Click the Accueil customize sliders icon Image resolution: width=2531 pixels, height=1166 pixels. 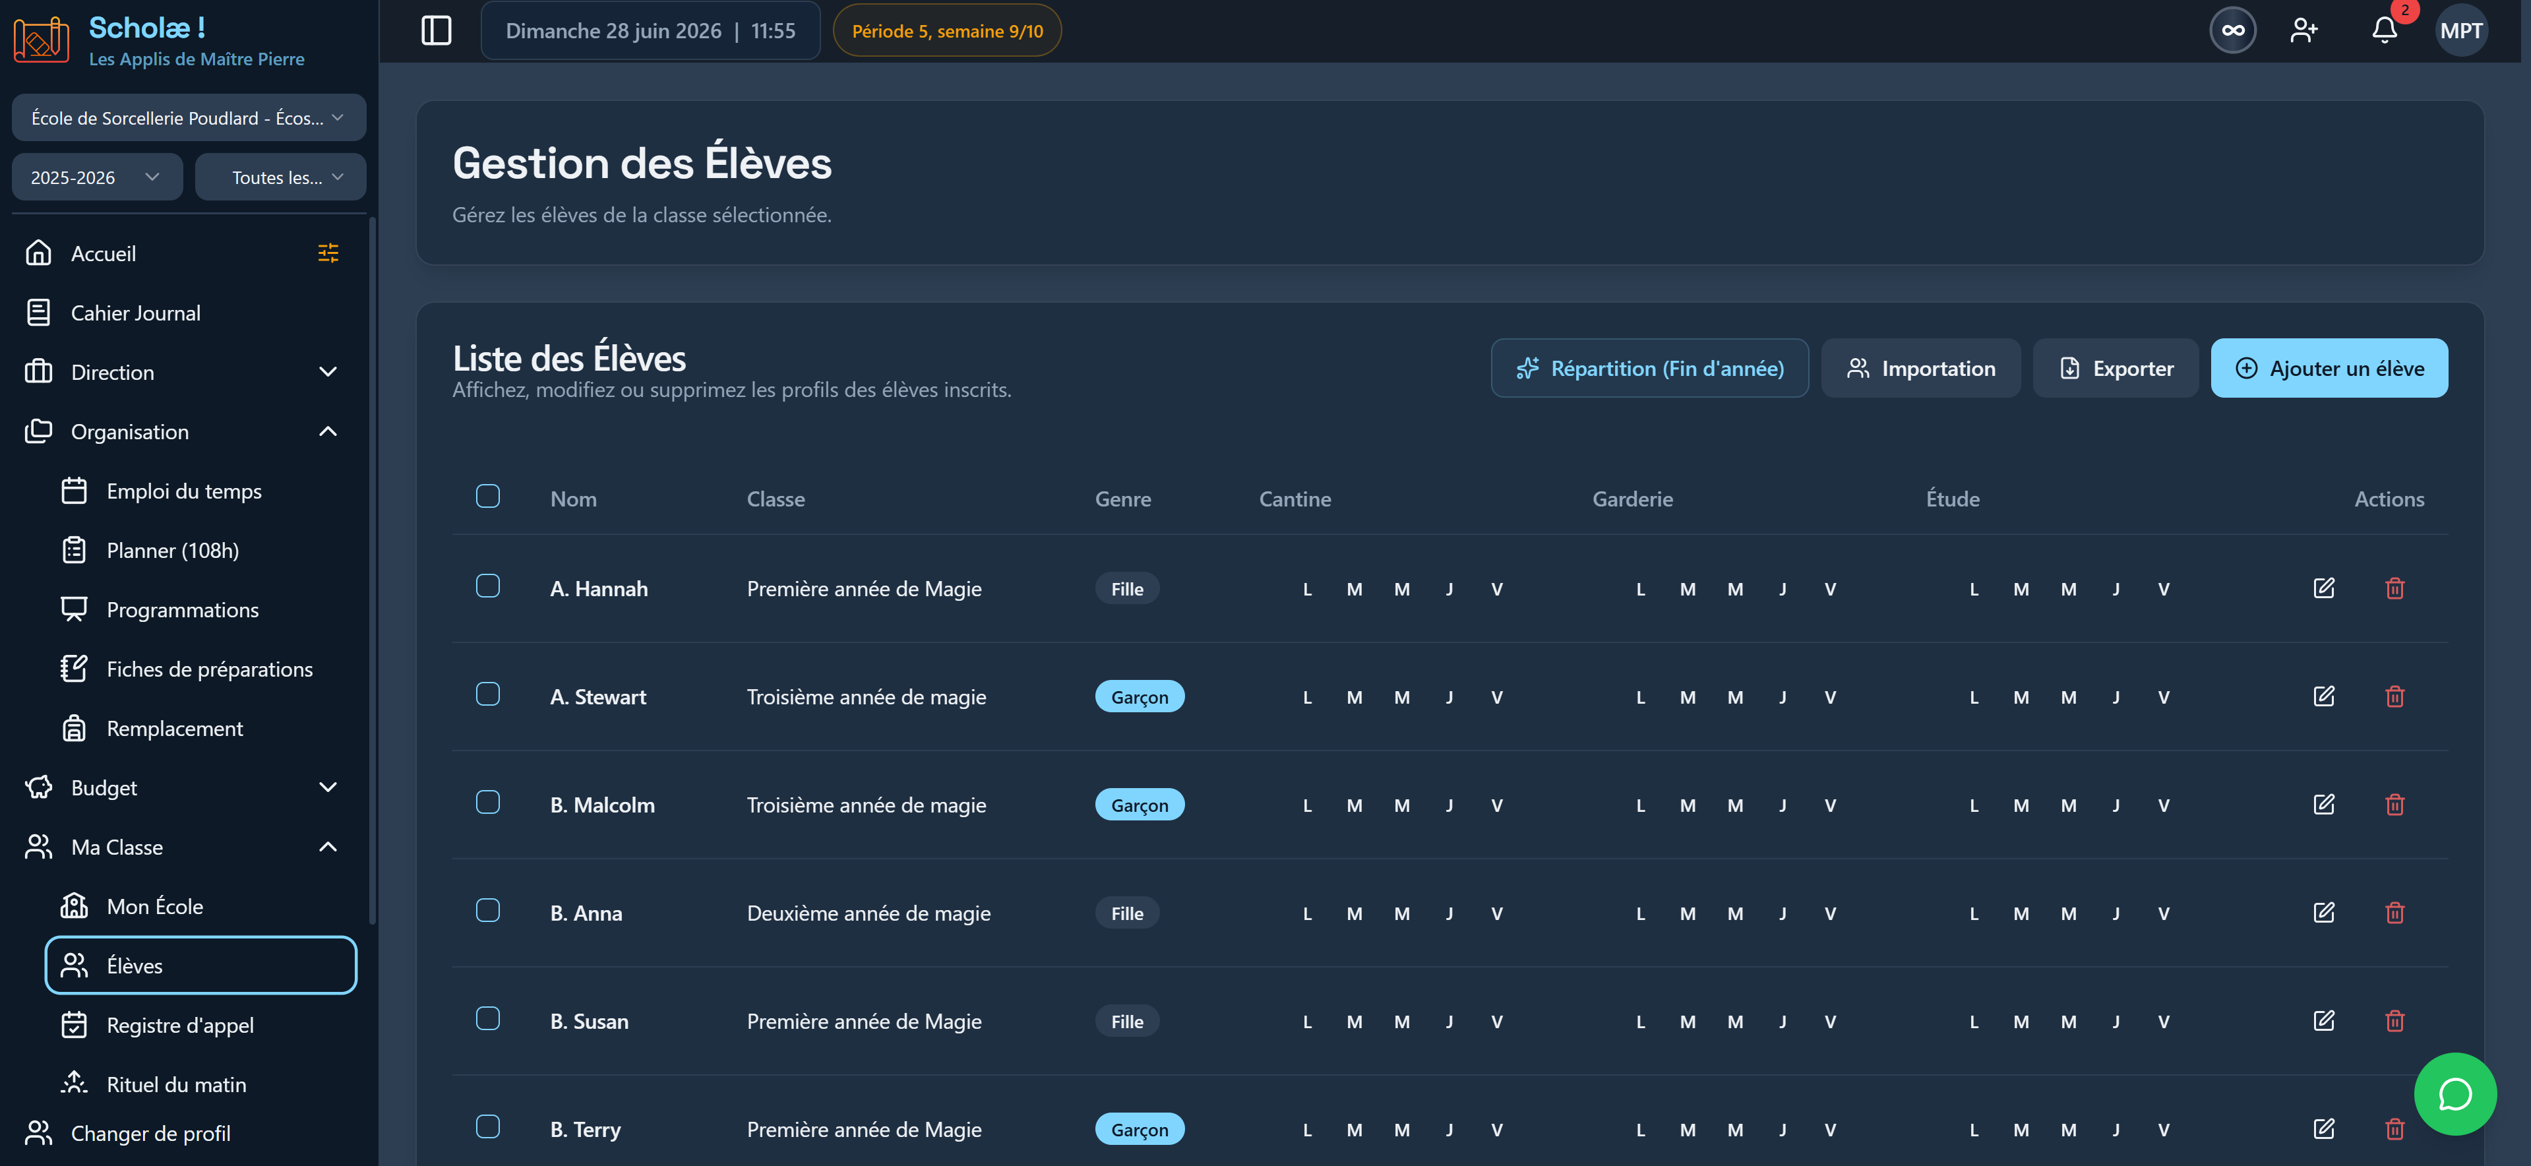328,253
